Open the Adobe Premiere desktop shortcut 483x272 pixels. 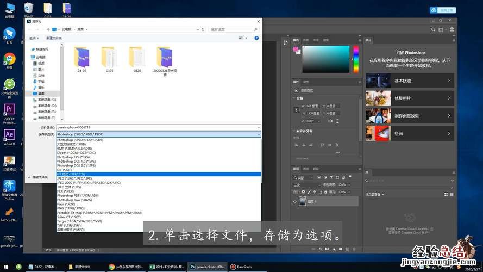tap(9, 113)
